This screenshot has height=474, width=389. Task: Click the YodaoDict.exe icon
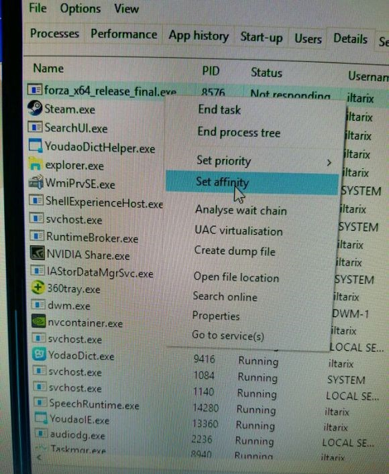tap(40, 354)
